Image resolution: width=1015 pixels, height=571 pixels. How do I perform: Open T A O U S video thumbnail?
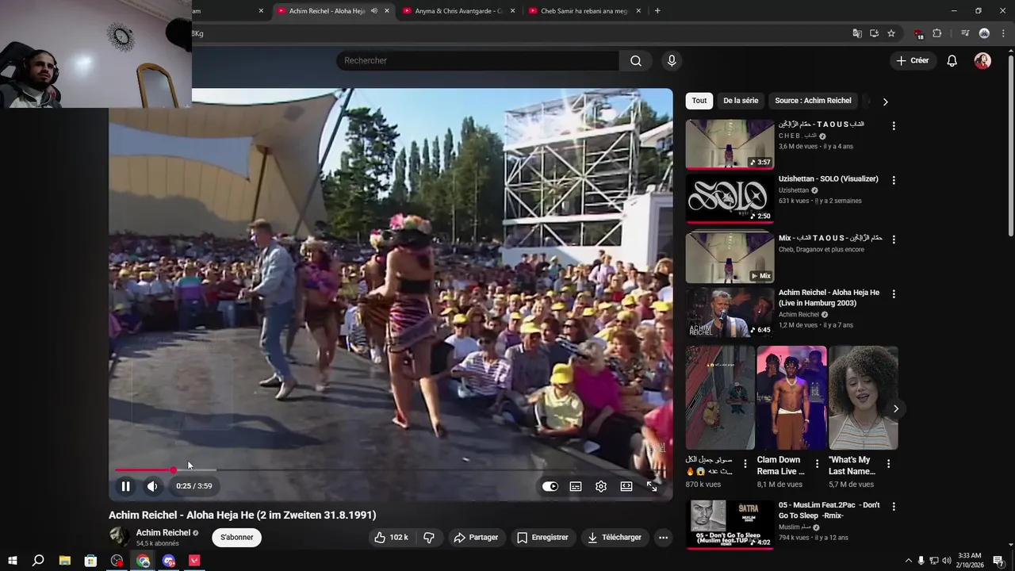730,144
